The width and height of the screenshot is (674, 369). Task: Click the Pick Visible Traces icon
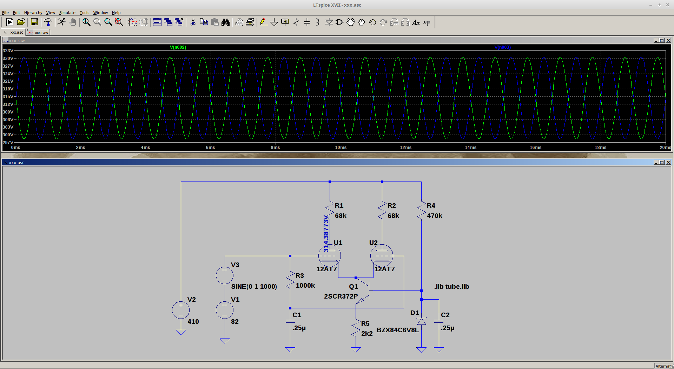pos(133,22)
